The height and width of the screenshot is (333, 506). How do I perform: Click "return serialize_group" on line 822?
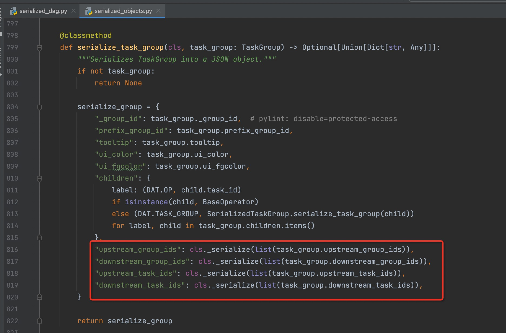(125, 321)
